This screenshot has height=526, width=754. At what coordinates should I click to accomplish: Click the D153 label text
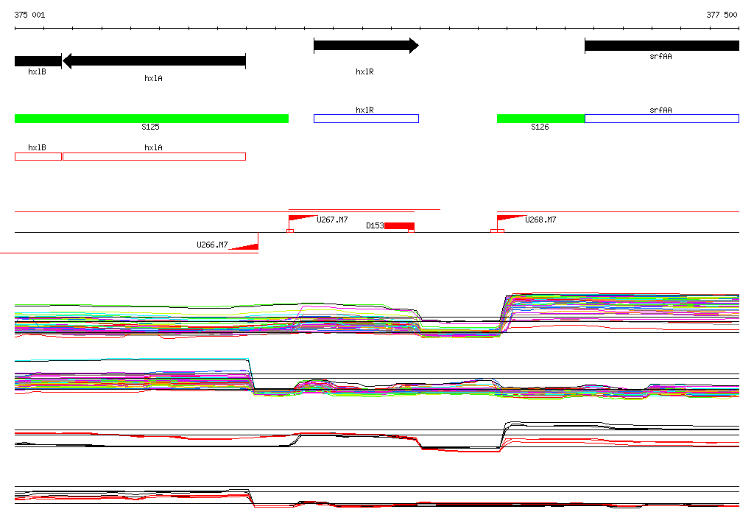(x=375, y=225)
